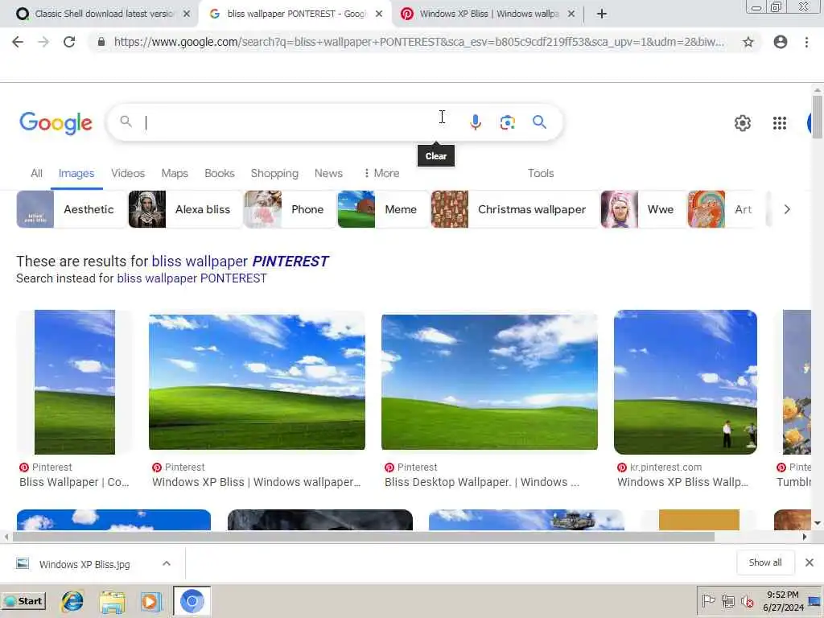The image size is (824, 618).
Task: Select the All search tab
Action: pos(36,174)
